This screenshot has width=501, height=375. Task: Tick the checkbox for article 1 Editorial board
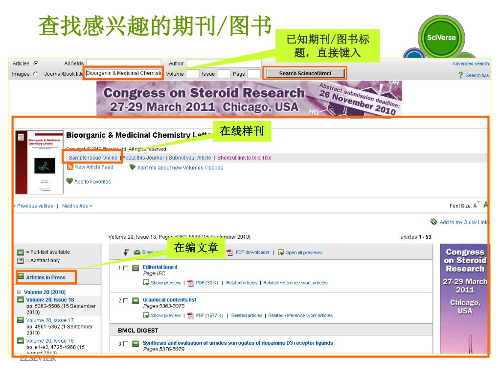126,268
